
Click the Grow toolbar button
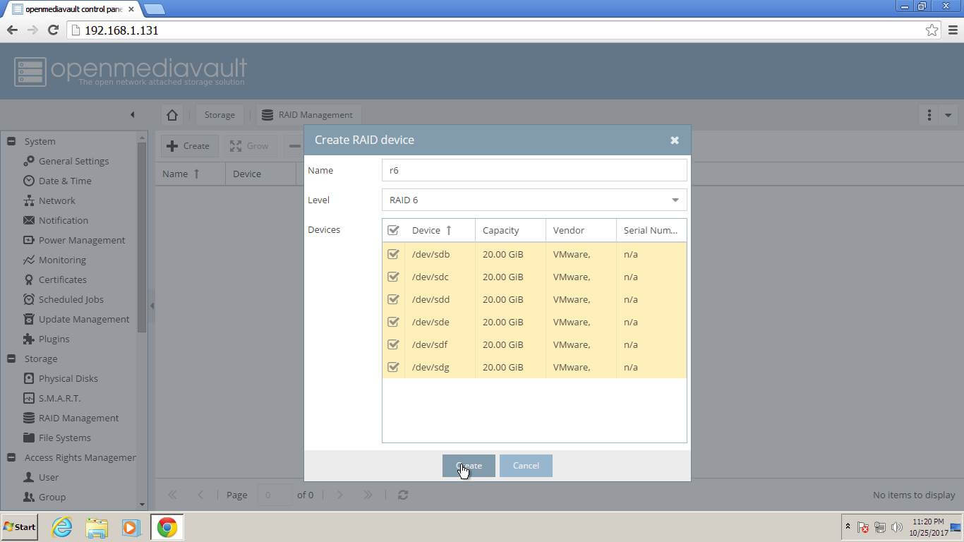(x=249, y=146)
